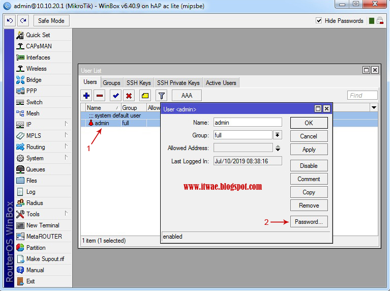The image size is (390, 291).
Task: Maximize the User List window
Action: (367, 70)
